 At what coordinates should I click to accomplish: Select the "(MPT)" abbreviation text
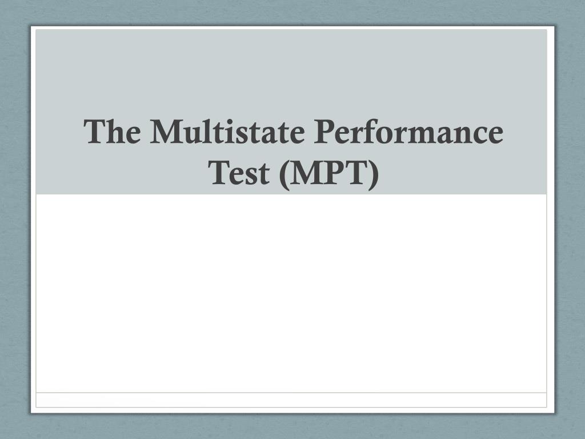click(329, 174)
